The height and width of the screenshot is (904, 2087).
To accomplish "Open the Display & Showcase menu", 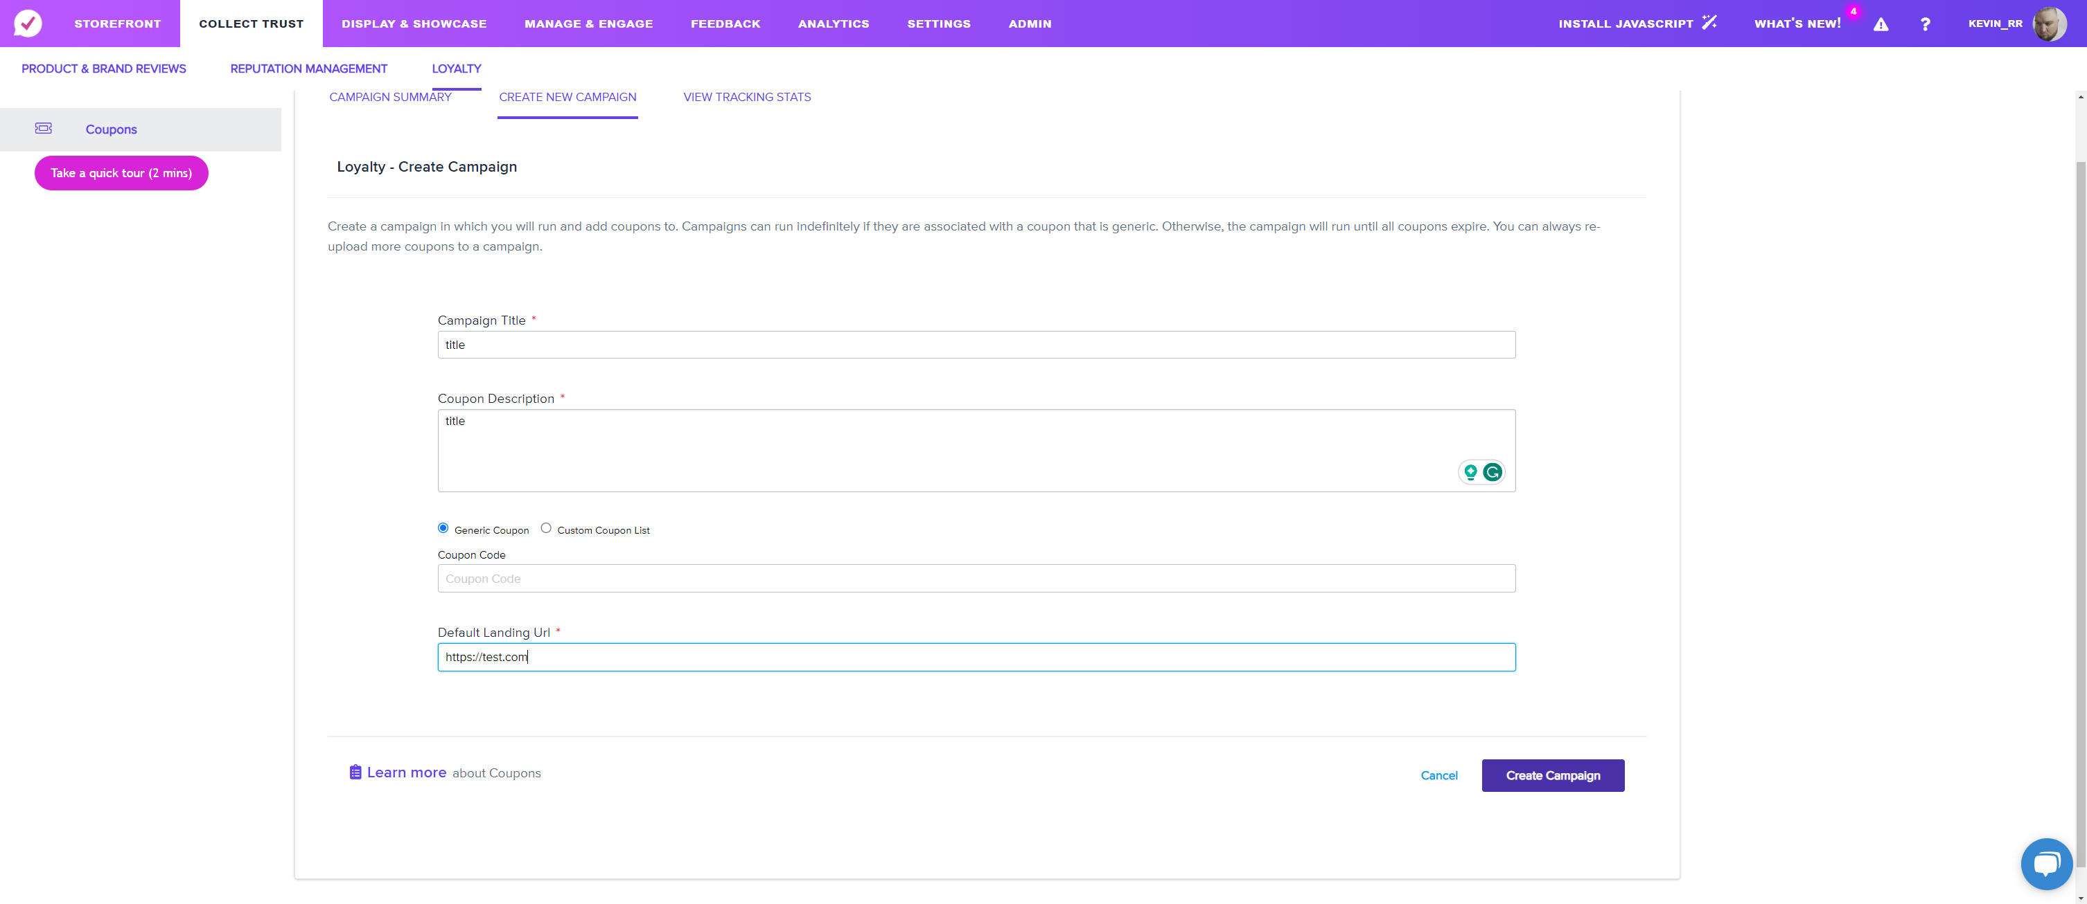I will (x=414, y=24).
